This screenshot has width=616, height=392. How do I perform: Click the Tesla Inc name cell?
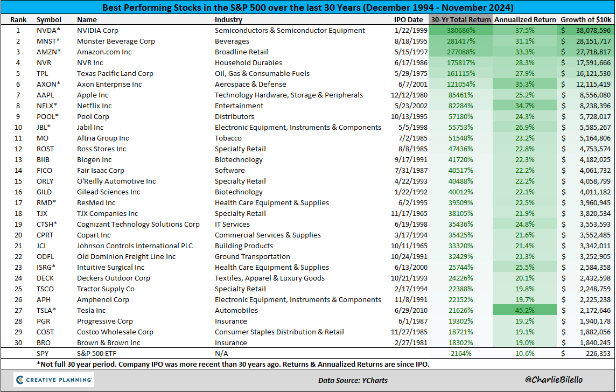[x=91, y=310]
